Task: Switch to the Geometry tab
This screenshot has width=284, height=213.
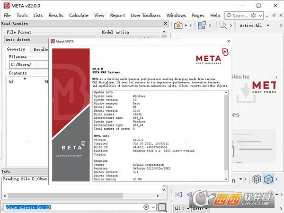Action: (16, 49)
